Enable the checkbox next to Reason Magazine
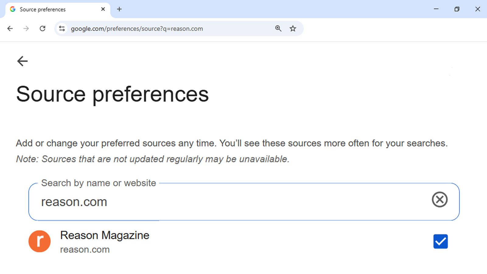Screen dimensions: 487x274 click(440, 241)
